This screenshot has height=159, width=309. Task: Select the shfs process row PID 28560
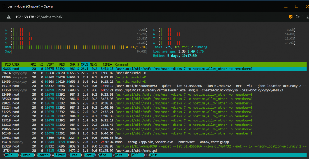tap(154, 99)
